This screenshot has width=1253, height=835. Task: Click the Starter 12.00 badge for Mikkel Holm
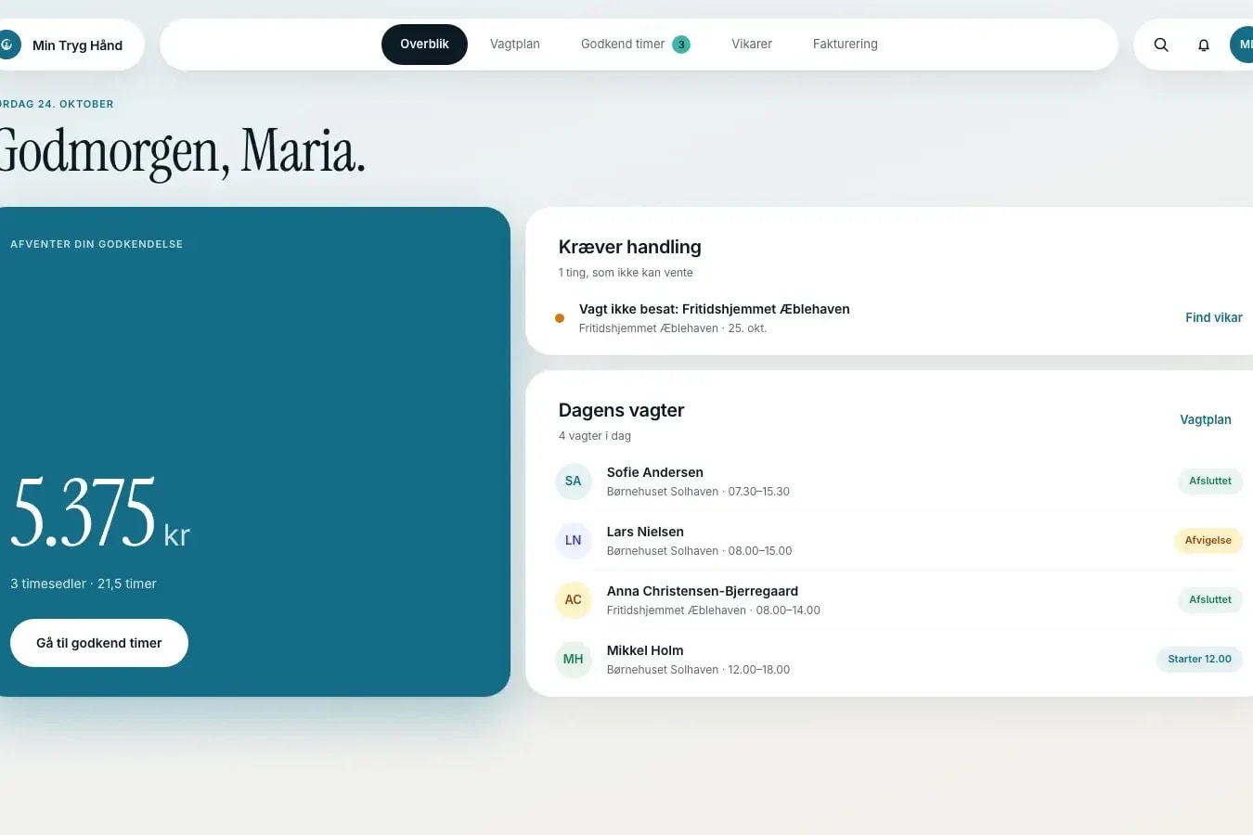tap(1199, 660)
